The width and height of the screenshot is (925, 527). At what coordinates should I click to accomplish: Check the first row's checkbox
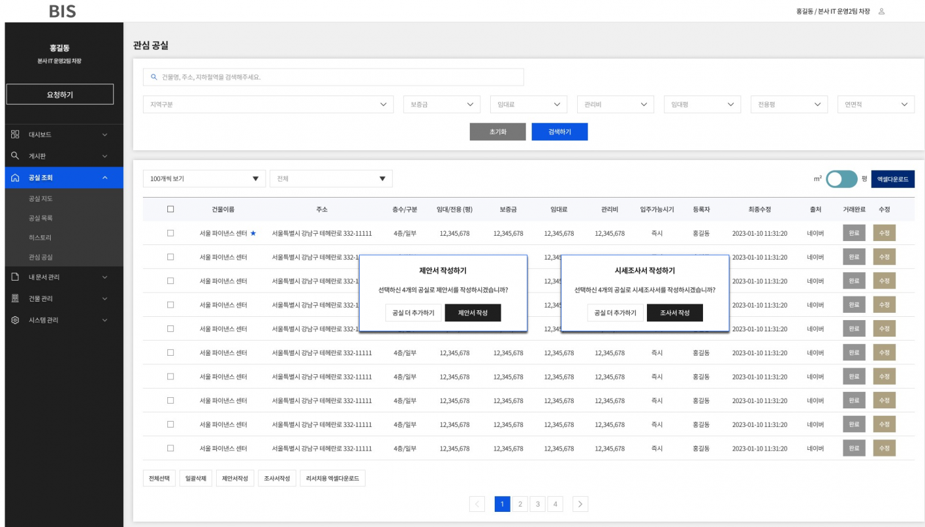click(x=171, y=233)
